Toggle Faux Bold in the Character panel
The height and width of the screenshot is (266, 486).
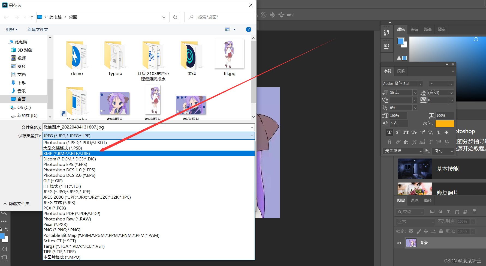pyautogui.click(x=389, y=133)
